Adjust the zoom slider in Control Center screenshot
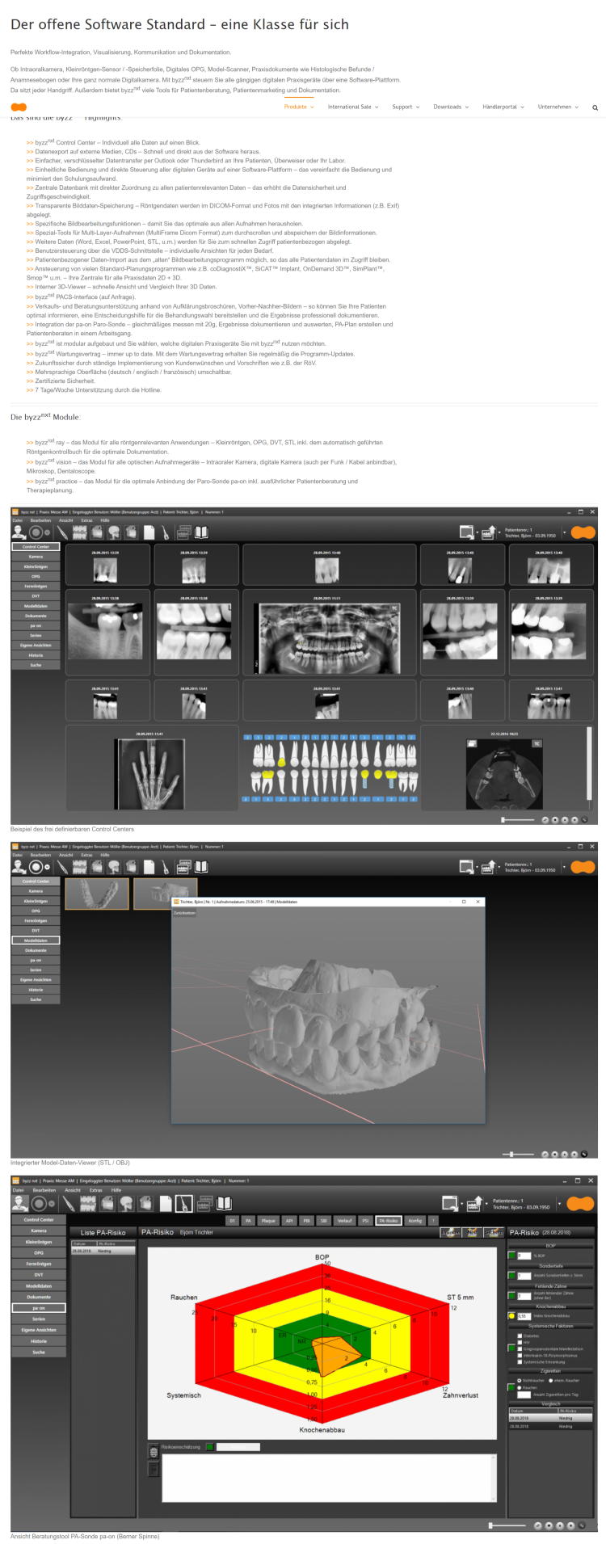The height and width of the screenshot is (1544, 606). coord(518,819)
